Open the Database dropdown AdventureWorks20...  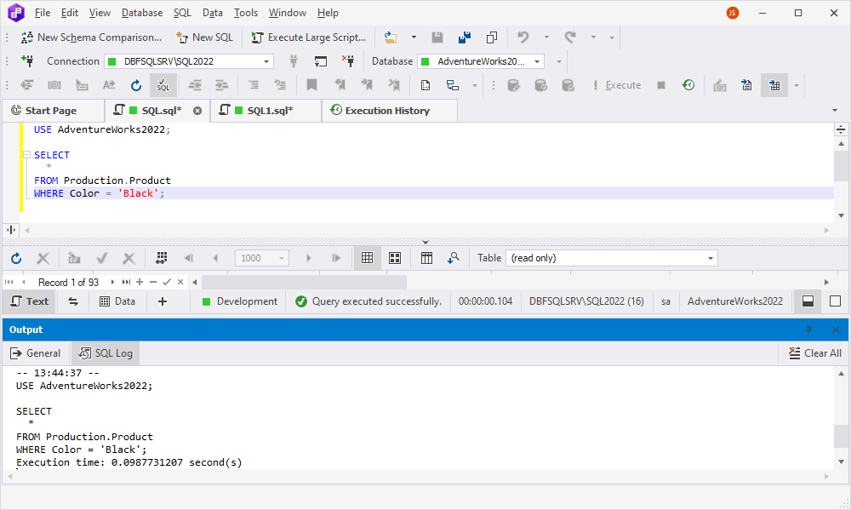[x=481, y=61]
